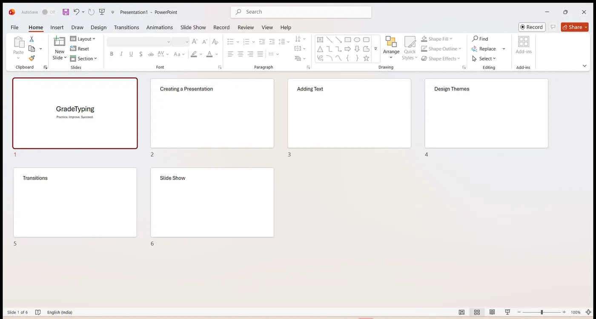
Task: Fit slide to current window
Action: (588, 312)
